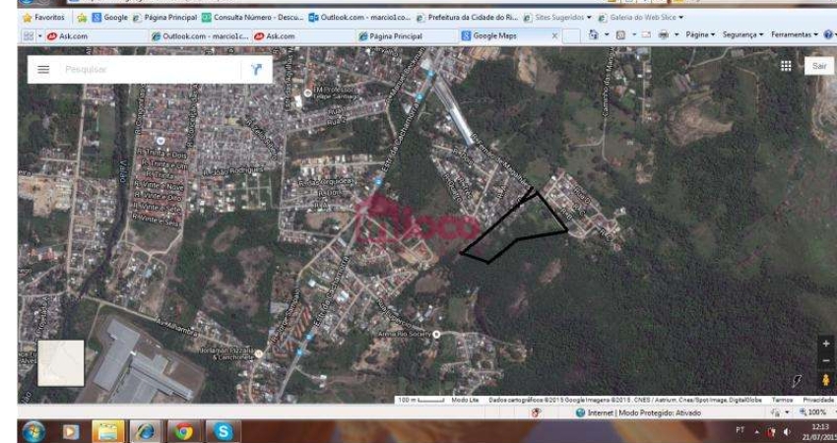
Task: Open Google Chrome from taskbar
Action: 182,431
